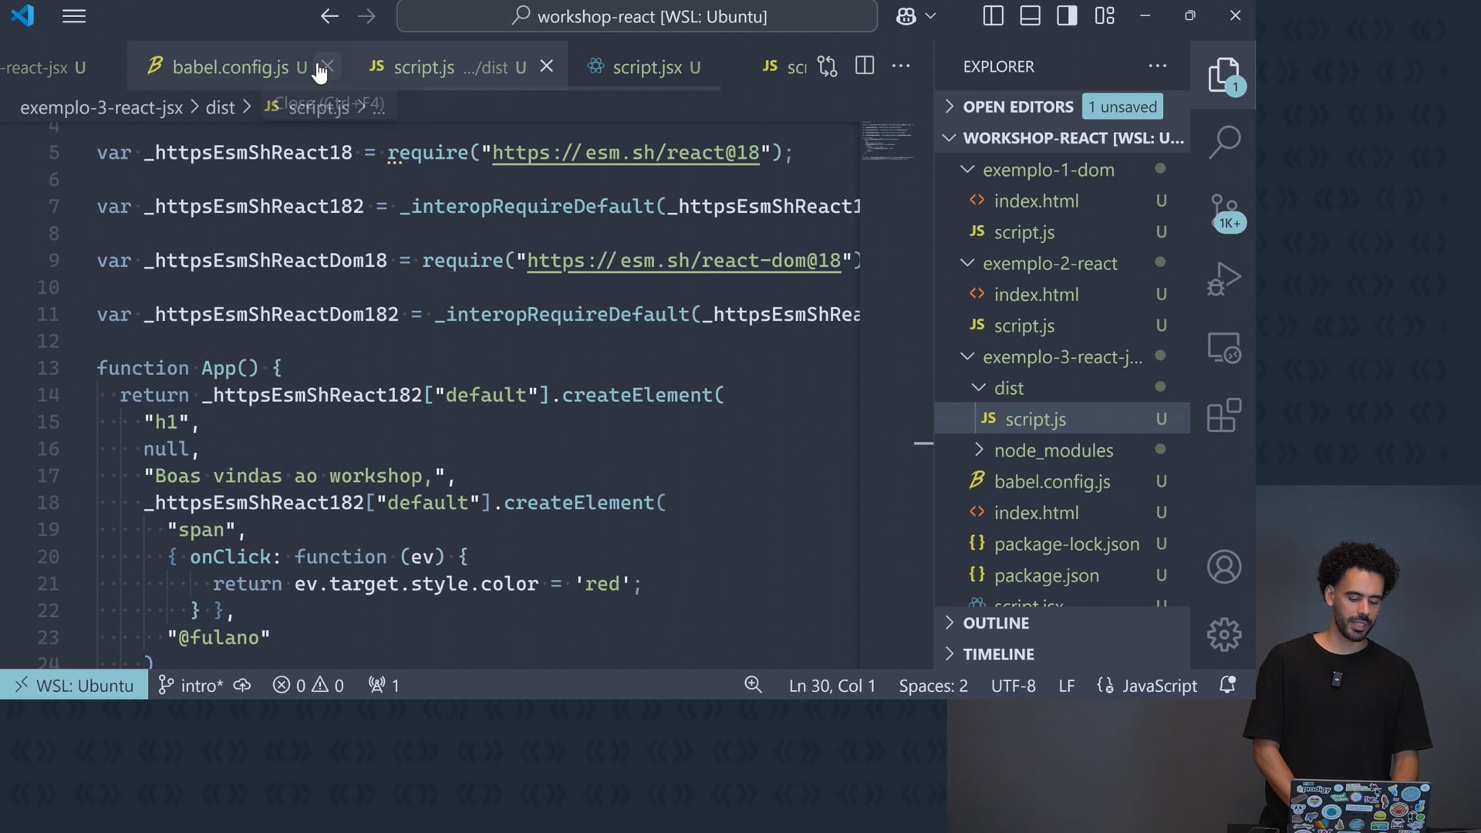Open the Search view in activity bar
The height and width of the screenshot is (833, 1481).
1224,142
